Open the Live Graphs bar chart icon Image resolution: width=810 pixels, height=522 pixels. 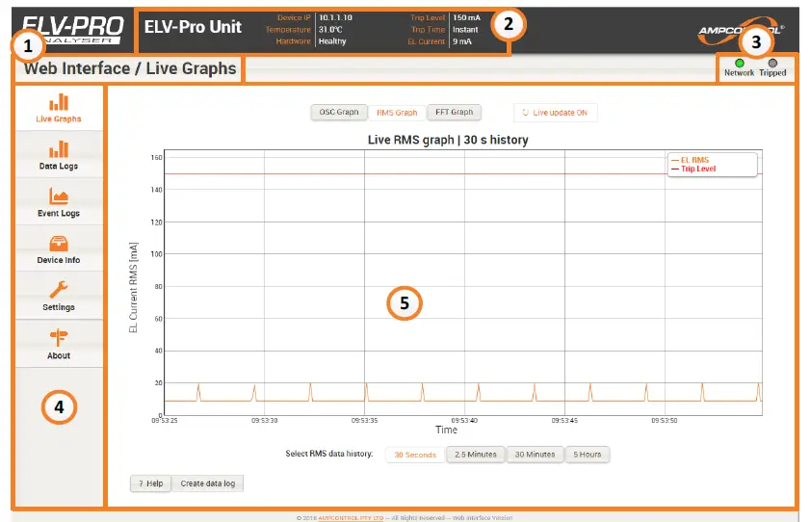coord(59,102)
